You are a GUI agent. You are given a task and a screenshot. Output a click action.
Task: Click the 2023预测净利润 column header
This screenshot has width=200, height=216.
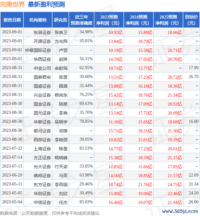pos(109,20)
